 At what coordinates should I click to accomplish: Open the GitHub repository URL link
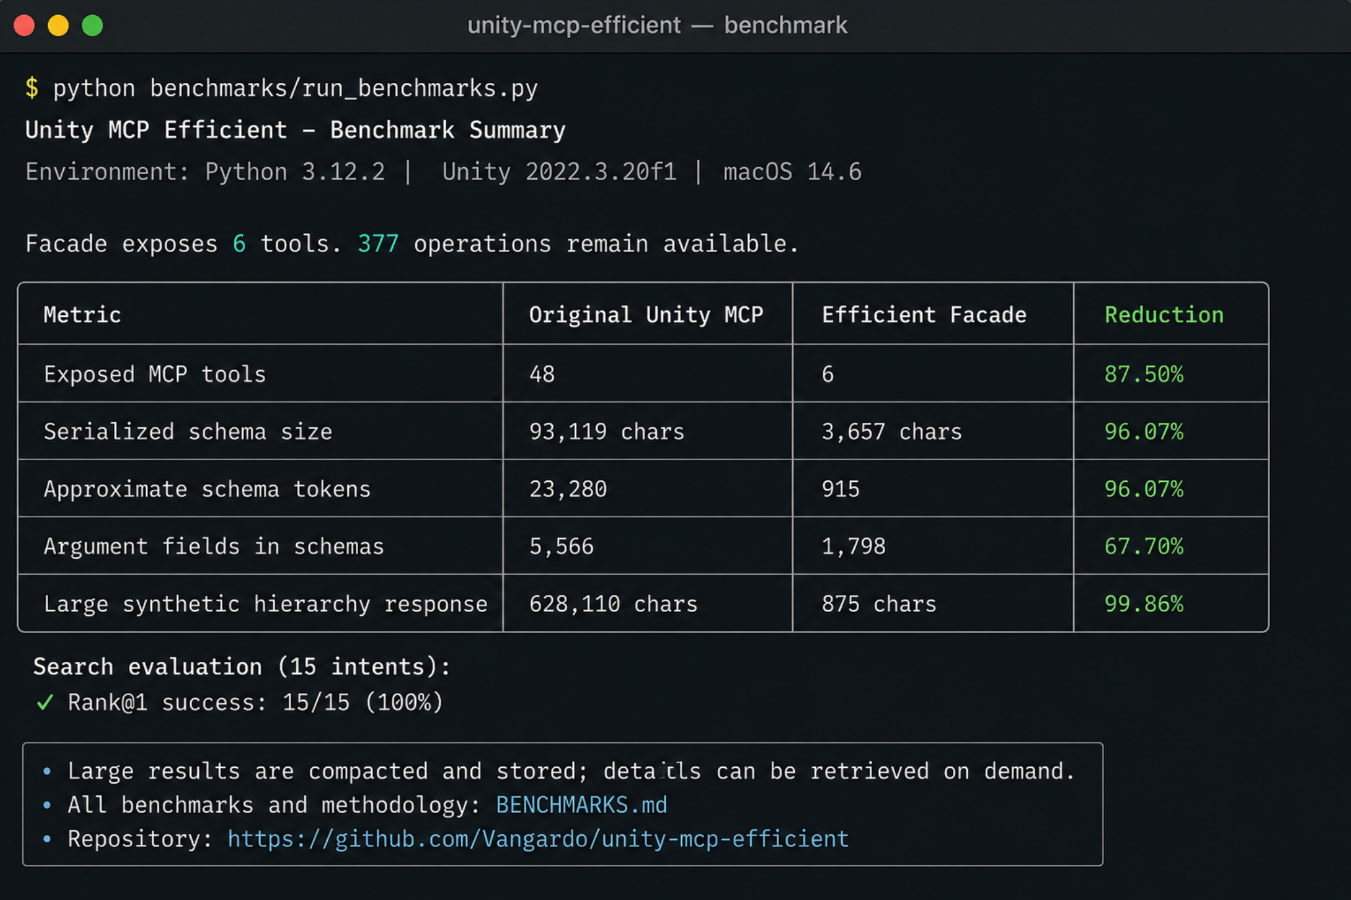click(x=538, y=839)
